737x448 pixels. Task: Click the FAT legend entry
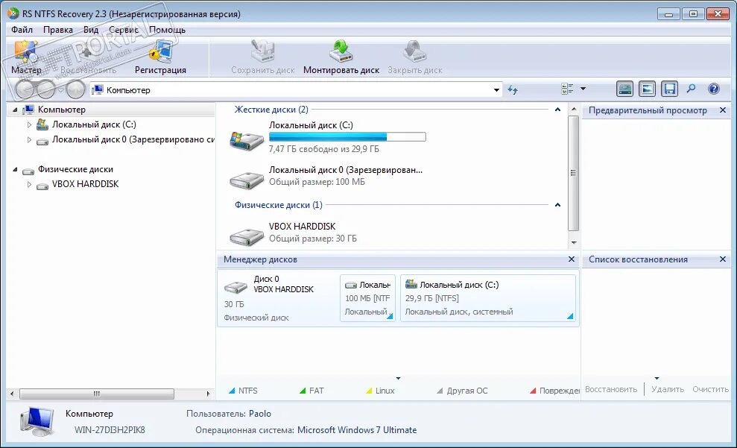point(311,391)
